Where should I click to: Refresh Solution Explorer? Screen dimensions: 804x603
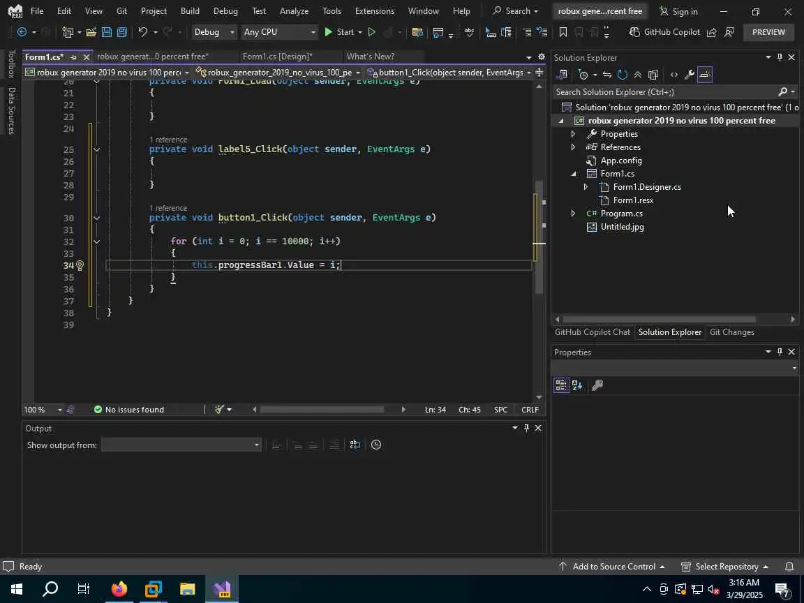click(x=622, y=75)
